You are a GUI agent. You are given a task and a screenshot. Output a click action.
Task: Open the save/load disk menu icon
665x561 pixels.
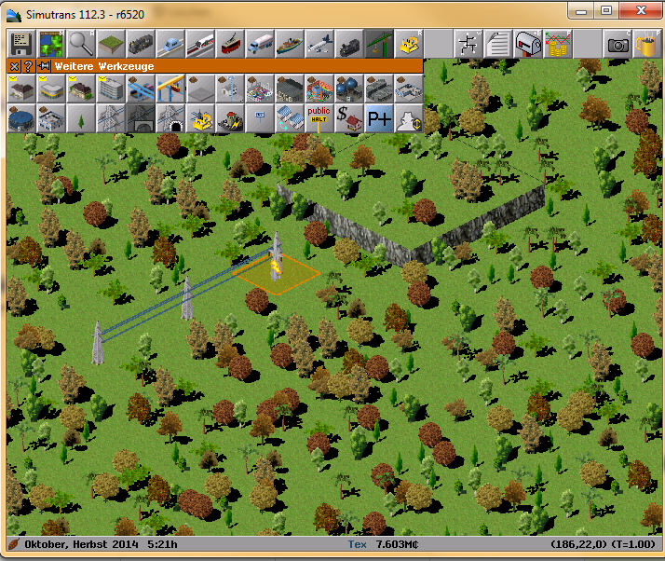[x=21, y=44]
